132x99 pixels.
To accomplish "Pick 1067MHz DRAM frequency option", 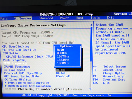I will click(x=63, y=56).
